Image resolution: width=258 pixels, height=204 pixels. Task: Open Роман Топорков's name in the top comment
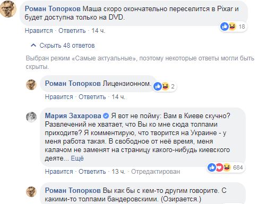point(53,9)
